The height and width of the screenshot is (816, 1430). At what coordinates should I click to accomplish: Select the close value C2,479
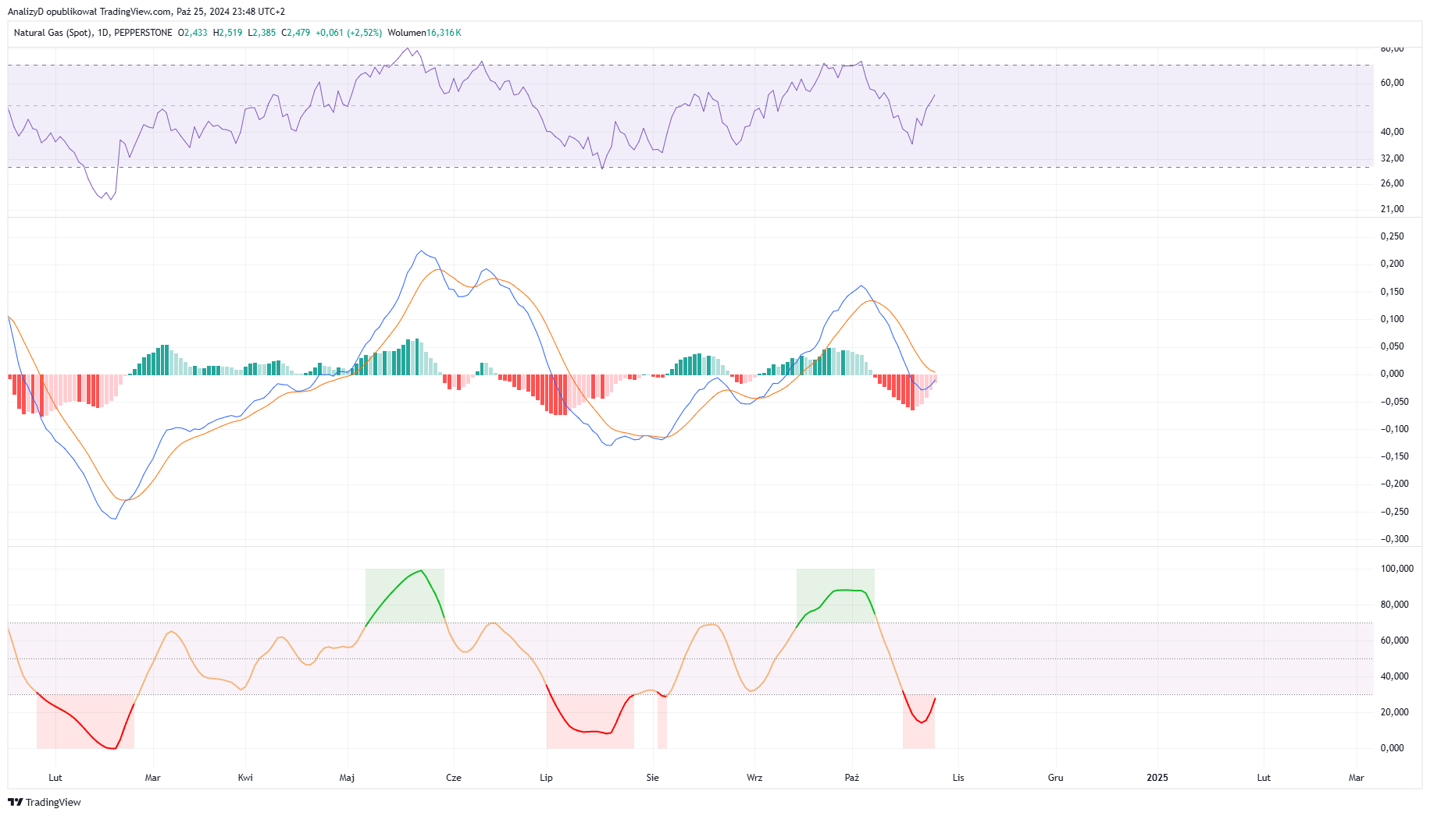(x=296, y=33)
